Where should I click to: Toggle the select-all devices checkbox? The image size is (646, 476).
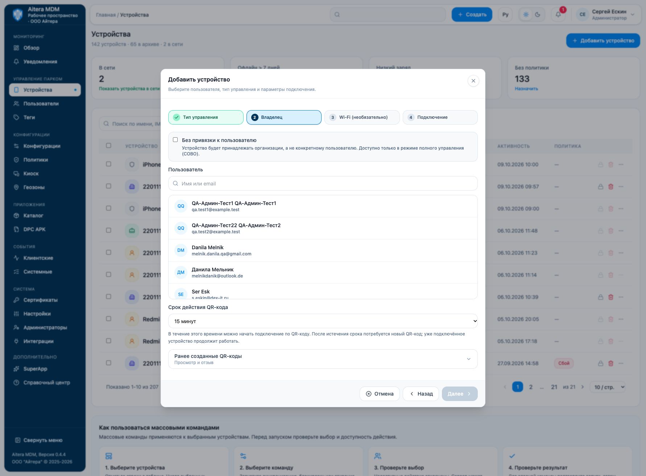tap(108, 146)
